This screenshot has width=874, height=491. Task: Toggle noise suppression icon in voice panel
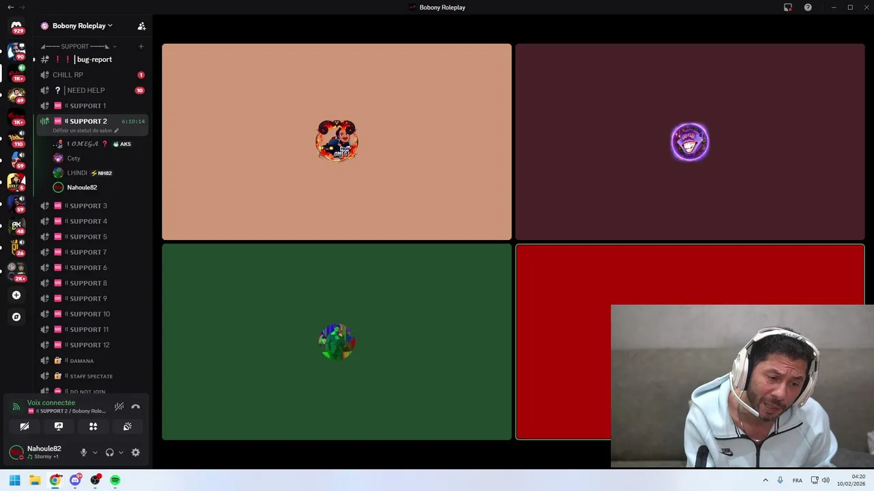pyautogui.click(x=119, y=406)
